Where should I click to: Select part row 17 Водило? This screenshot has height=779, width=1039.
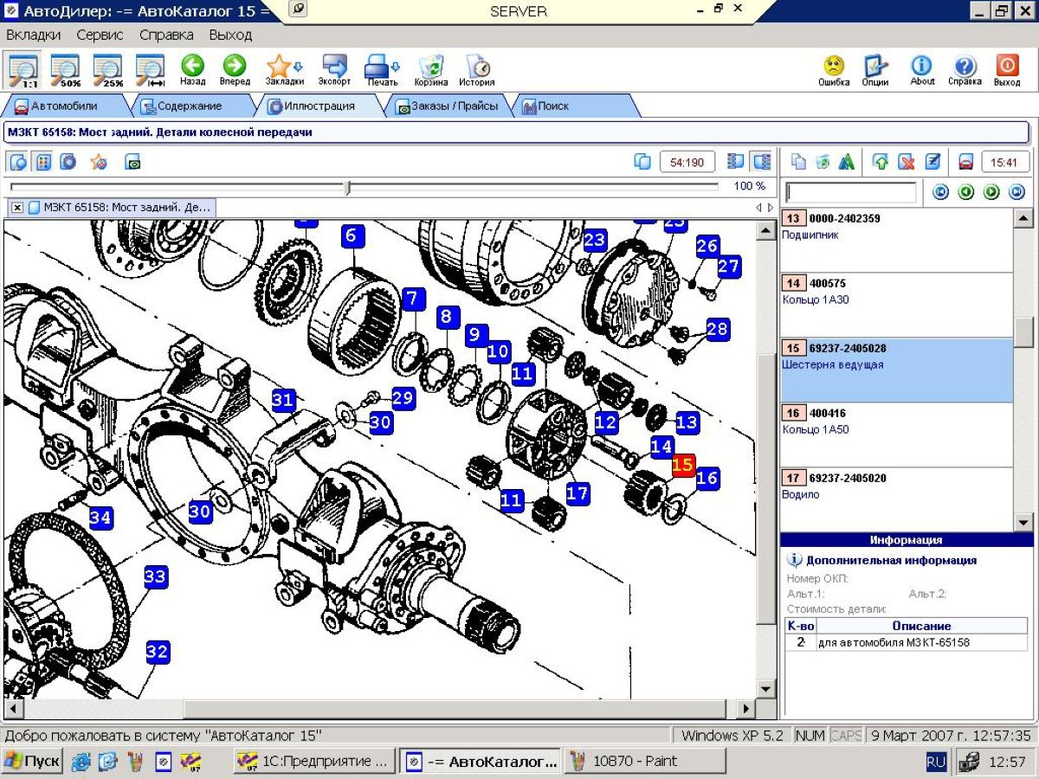click(896, 499)
